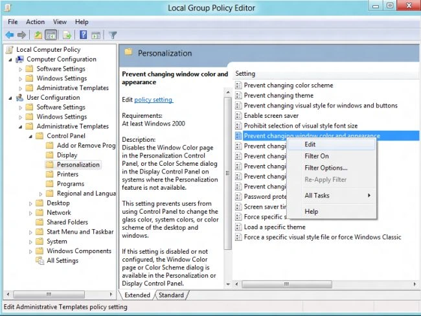Open the All Tasks submenu
The height and width of the screenshot is (316, 421).
332,196
